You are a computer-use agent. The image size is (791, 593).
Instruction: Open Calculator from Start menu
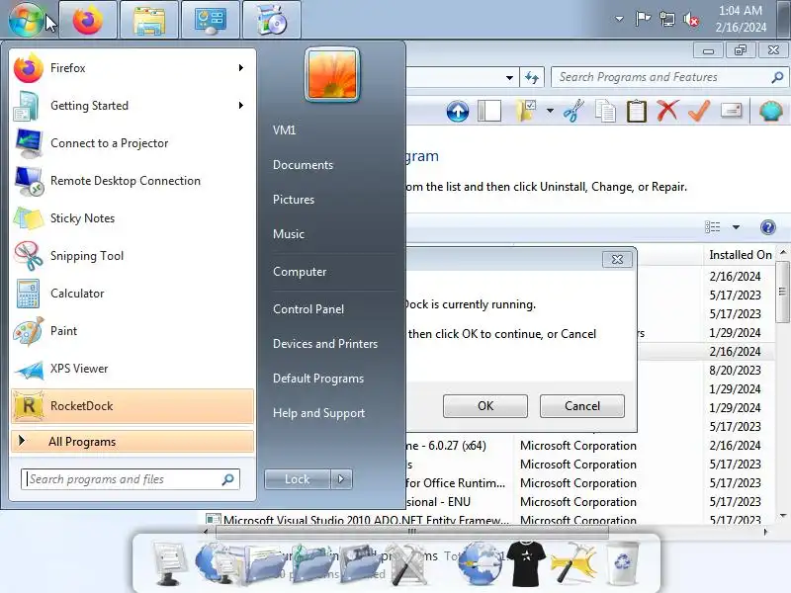tap(132, 294)
